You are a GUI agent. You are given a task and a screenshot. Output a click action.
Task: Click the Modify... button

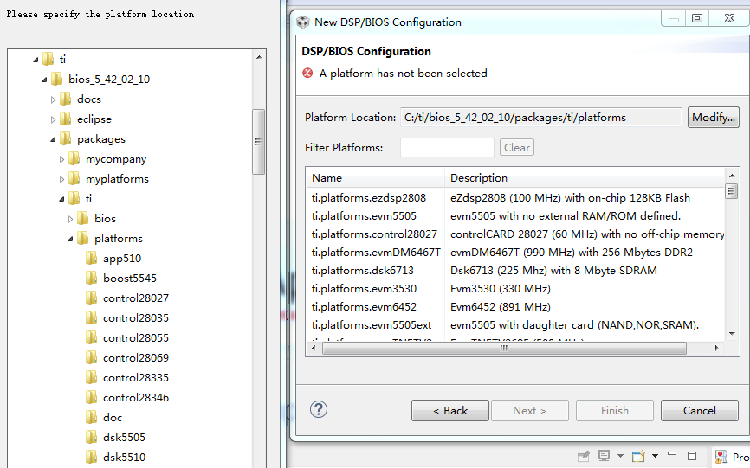pyautogui.click(x=713, y=118)
